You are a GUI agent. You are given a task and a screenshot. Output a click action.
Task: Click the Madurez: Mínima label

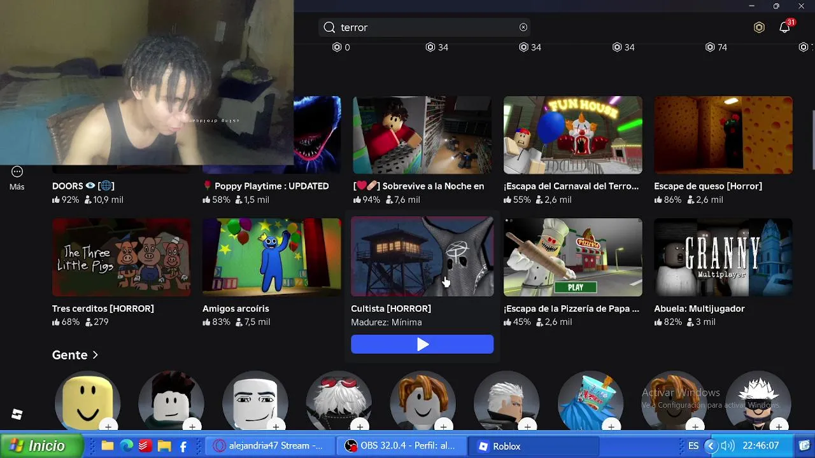point(386,323)
